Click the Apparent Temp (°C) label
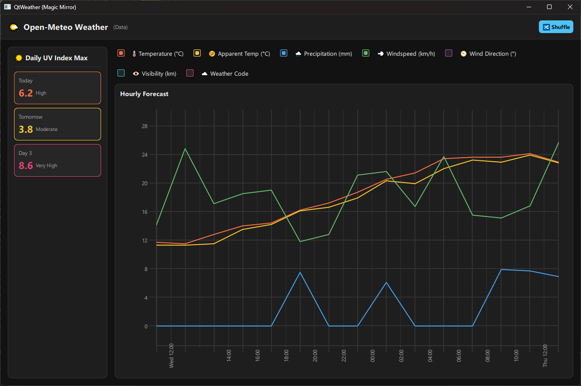The image size is (581, 386). pyautogui.click(x=244, y=53)
